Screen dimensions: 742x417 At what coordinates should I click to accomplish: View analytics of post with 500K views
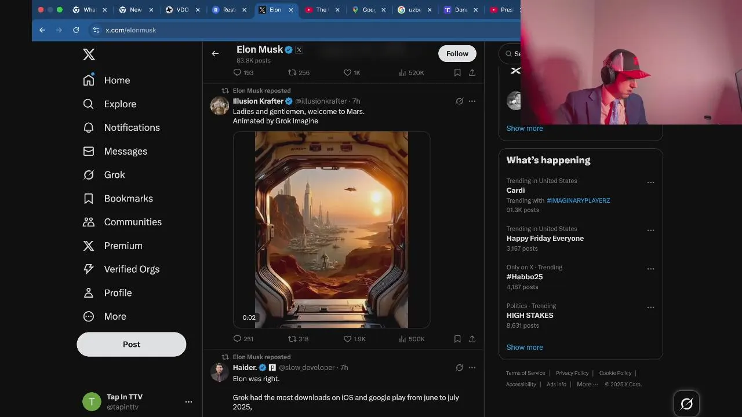[412, 339]
